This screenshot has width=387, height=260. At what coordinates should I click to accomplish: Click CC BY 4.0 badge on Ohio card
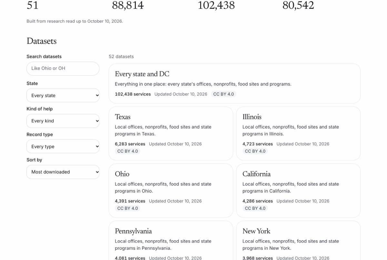point(127,208)
